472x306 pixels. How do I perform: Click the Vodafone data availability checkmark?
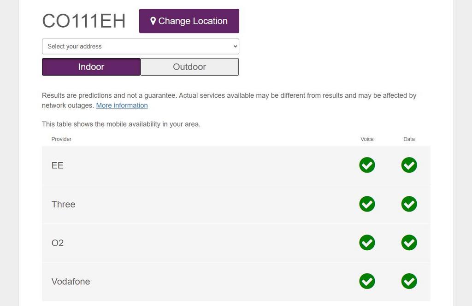click(409, 281)
